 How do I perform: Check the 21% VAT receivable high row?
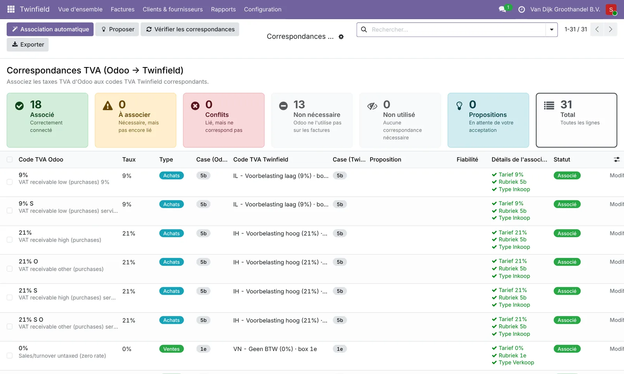(x=10, y=240)
